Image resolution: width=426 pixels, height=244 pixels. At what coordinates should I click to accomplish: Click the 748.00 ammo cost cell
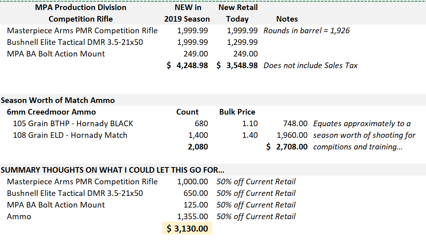296,124
